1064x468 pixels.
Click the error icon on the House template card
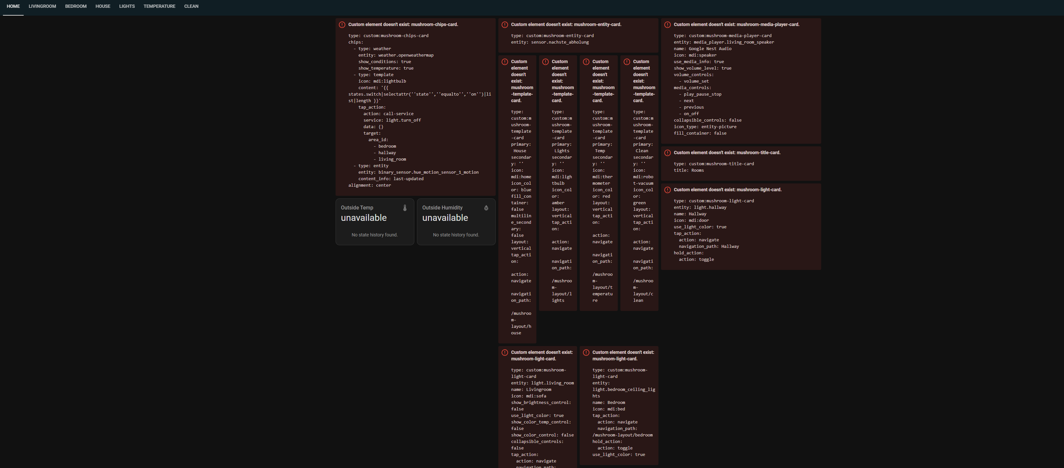tap(505, 62)
